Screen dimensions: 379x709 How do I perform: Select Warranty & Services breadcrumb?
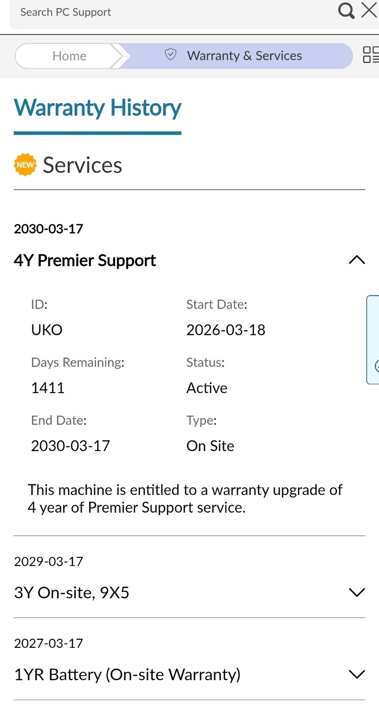(244, 56)
